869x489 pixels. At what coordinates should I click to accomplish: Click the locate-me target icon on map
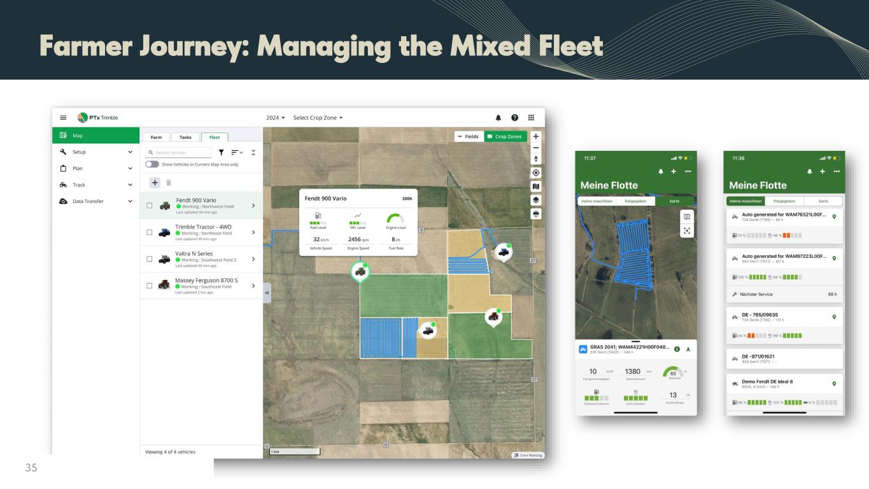pos(536,173)
